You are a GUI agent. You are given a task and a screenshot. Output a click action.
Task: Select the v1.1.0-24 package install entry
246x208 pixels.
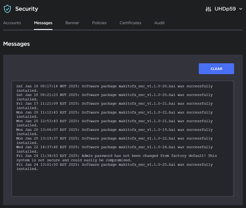pyautogui.click(x=114, y=149)
